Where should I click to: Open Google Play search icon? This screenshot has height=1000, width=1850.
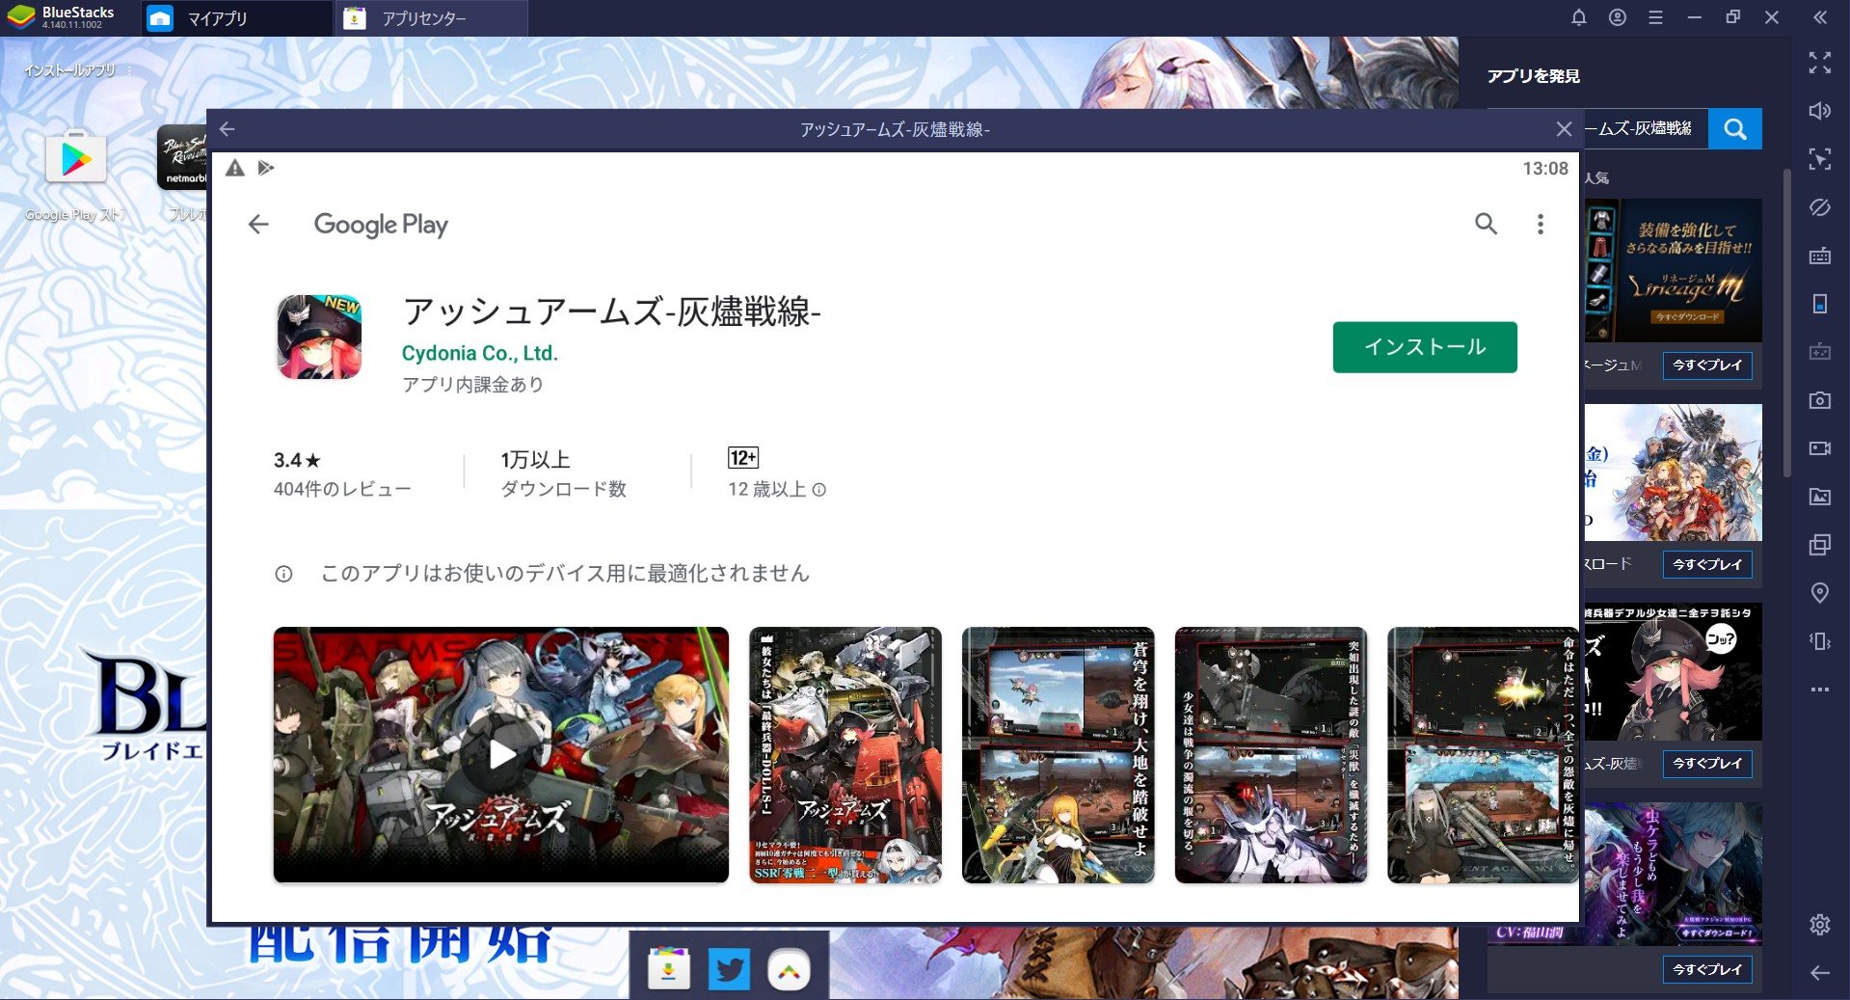coord(1486,225)
